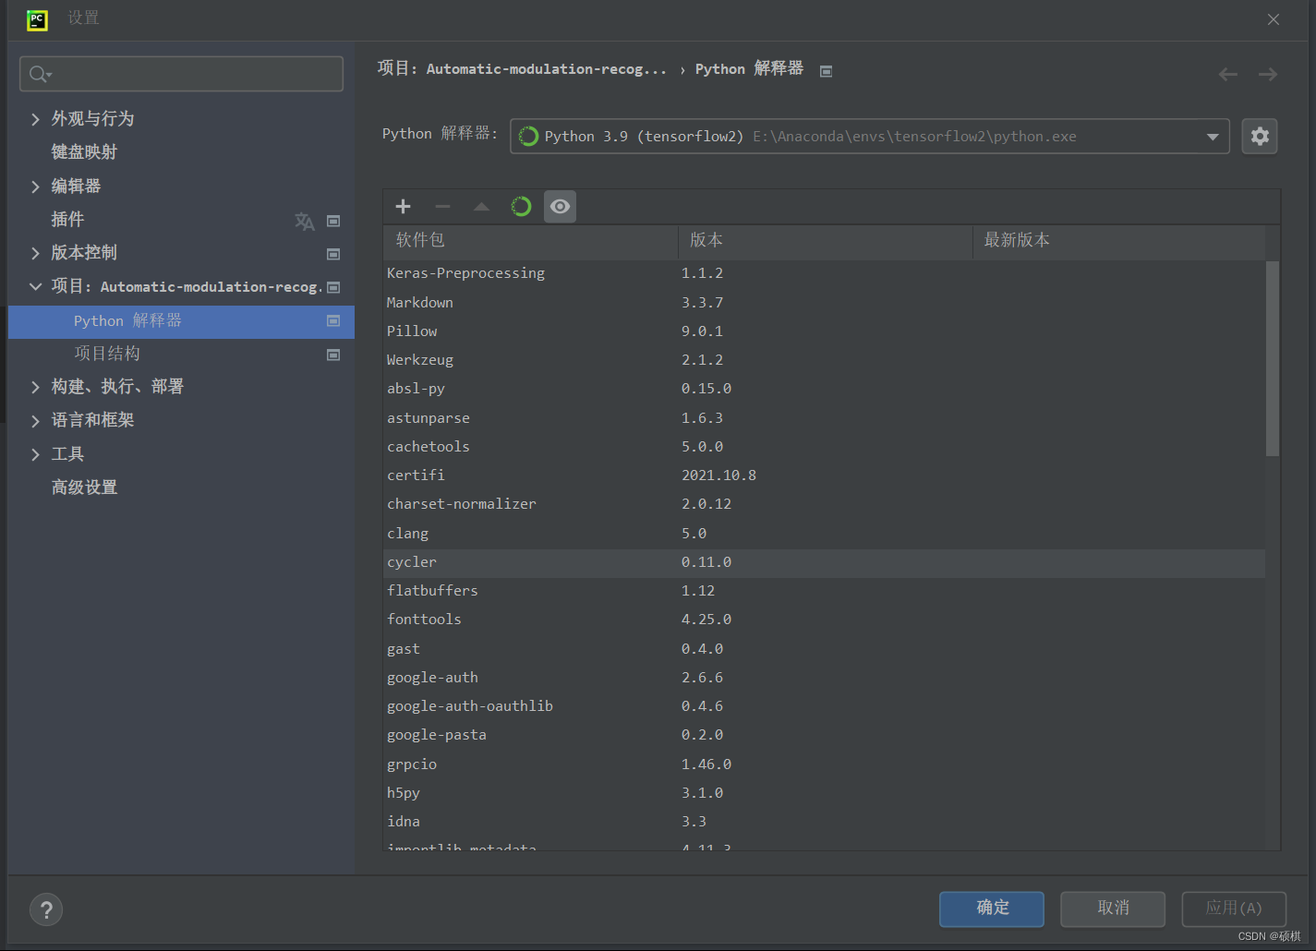Expand the 编辑器 section
The height and width of the screenshot is (951, 1316).
[x=35, y=187]
